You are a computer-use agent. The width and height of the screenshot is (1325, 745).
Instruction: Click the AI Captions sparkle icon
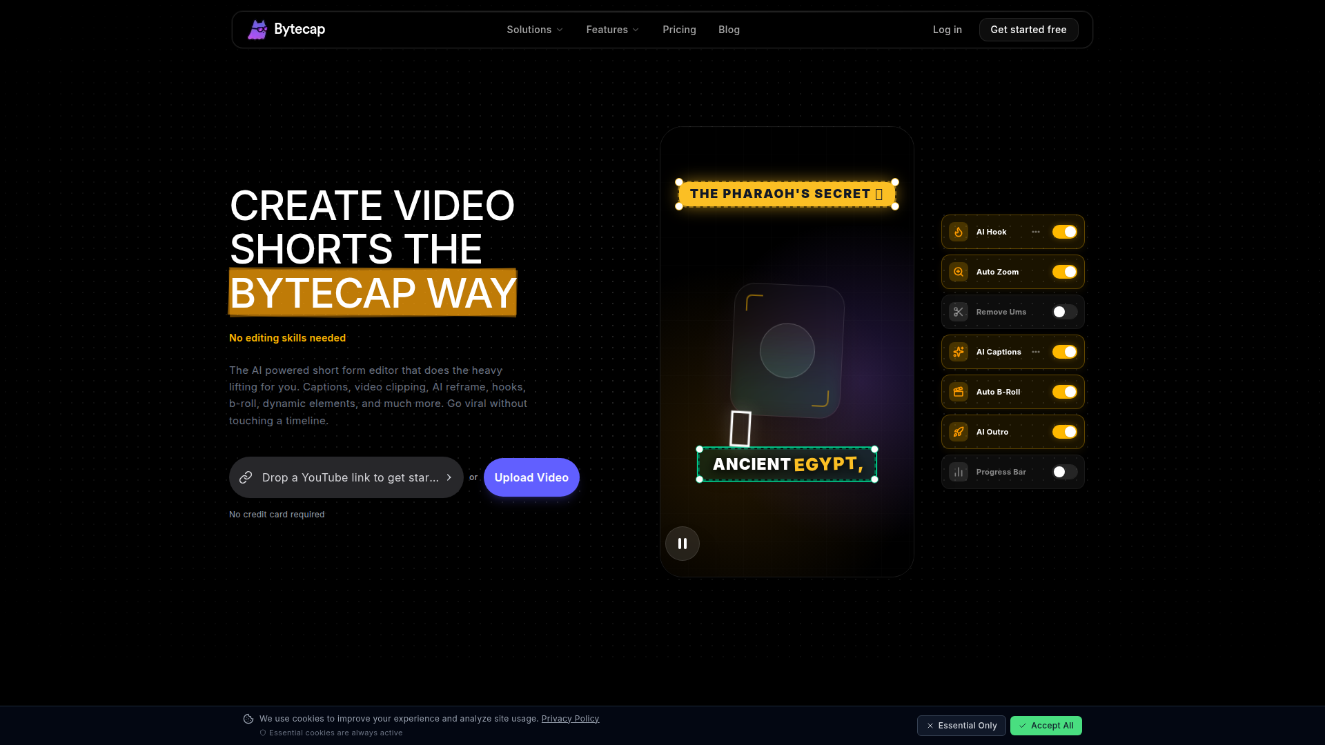point(959,352)
